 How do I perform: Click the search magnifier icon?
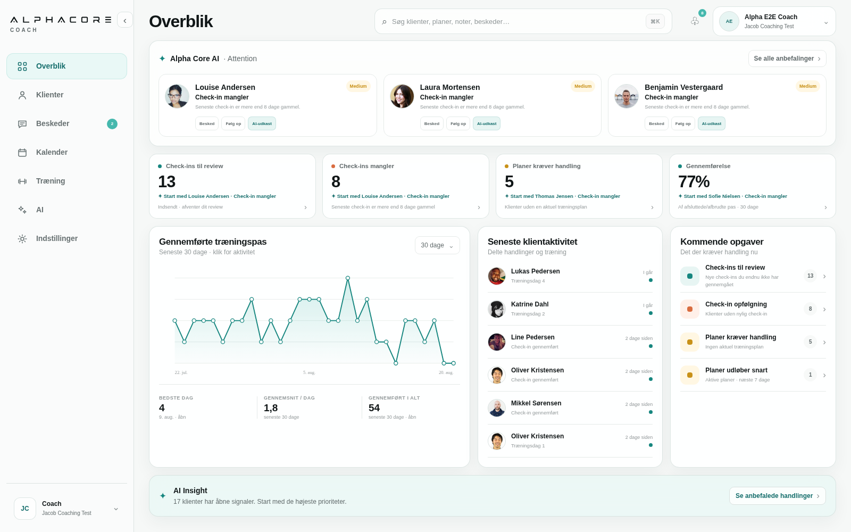tap(384, 22)
